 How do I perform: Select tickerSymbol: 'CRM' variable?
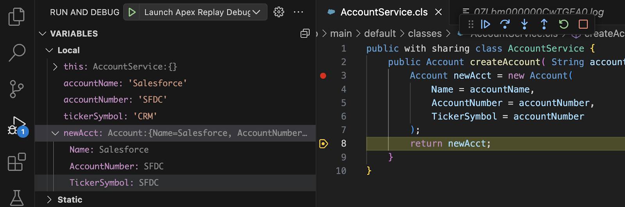[110, 116]
